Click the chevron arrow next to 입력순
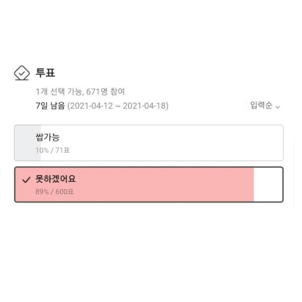This screenshot has height=302, width=302. pos(278,107)
